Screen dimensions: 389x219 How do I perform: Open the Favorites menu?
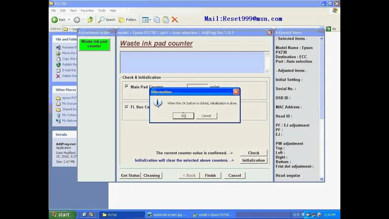point(87,10)
